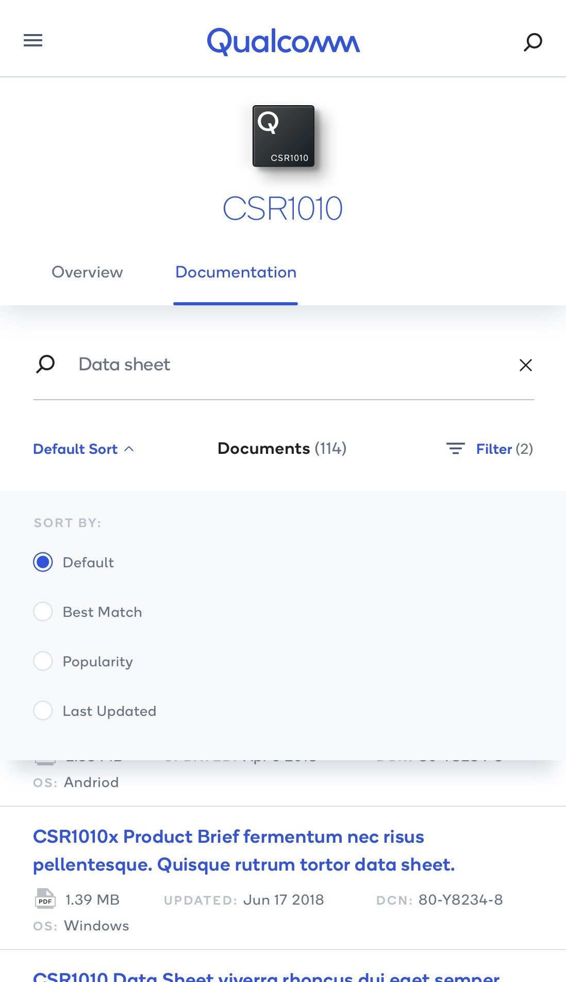Collapse the Default Sort dropdown
Viewport: 566px width, 982px height.
[x=84, y=449]
